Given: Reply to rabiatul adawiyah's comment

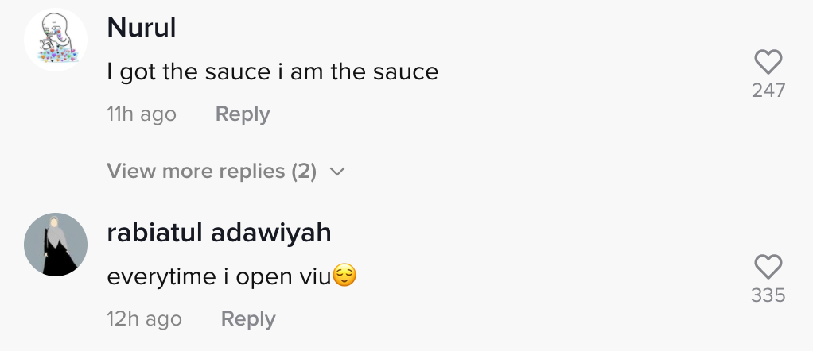Looking at the screenshot, I should tap(248, 319).
